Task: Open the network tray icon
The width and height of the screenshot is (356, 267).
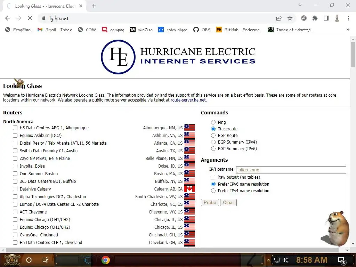Action: (x=277, y=260)
